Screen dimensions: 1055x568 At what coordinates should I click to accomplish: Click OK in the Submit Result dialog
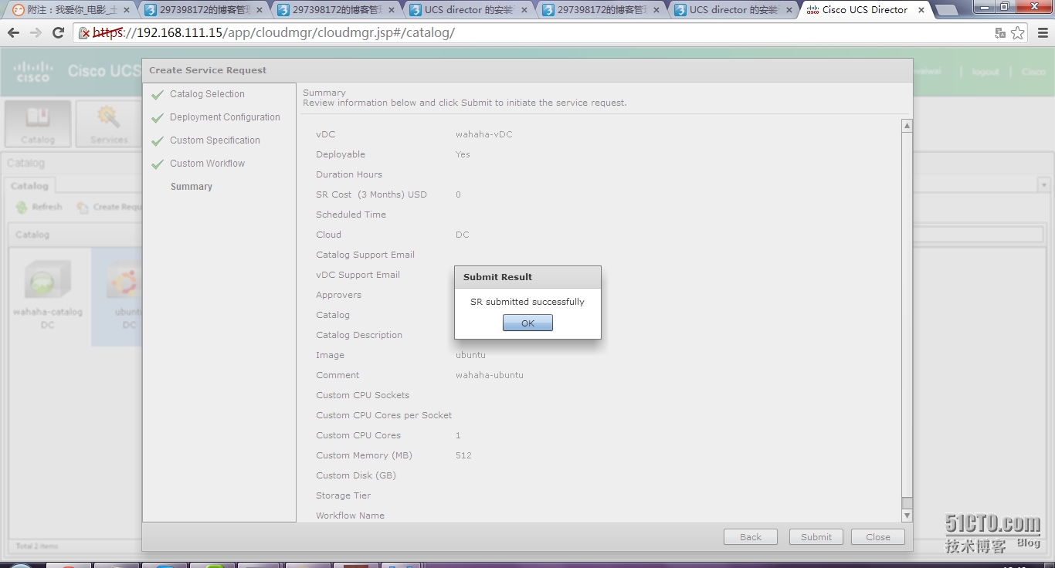pyautogui.click(x=527, y=323)
